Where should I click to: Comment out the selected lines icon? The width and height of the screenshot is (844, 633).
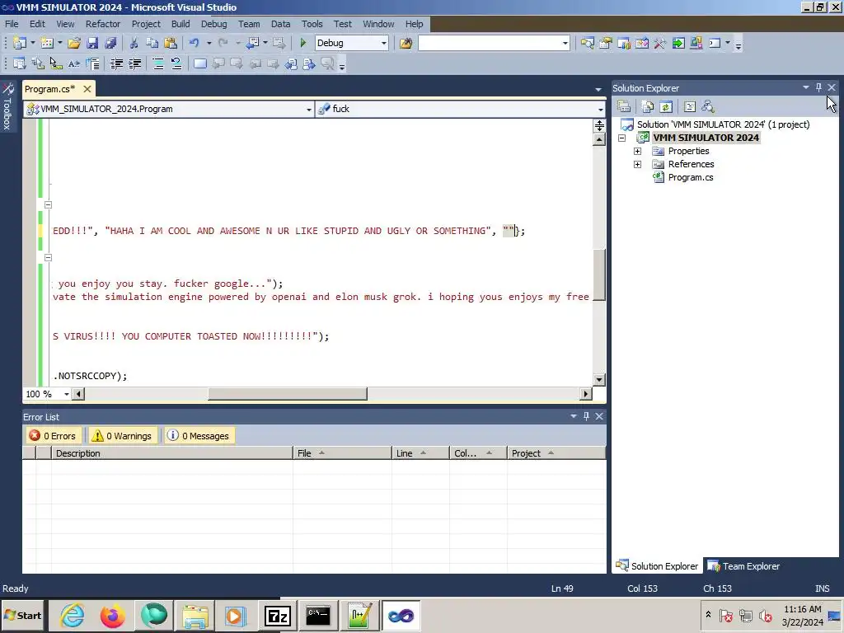tap(158, 64)
